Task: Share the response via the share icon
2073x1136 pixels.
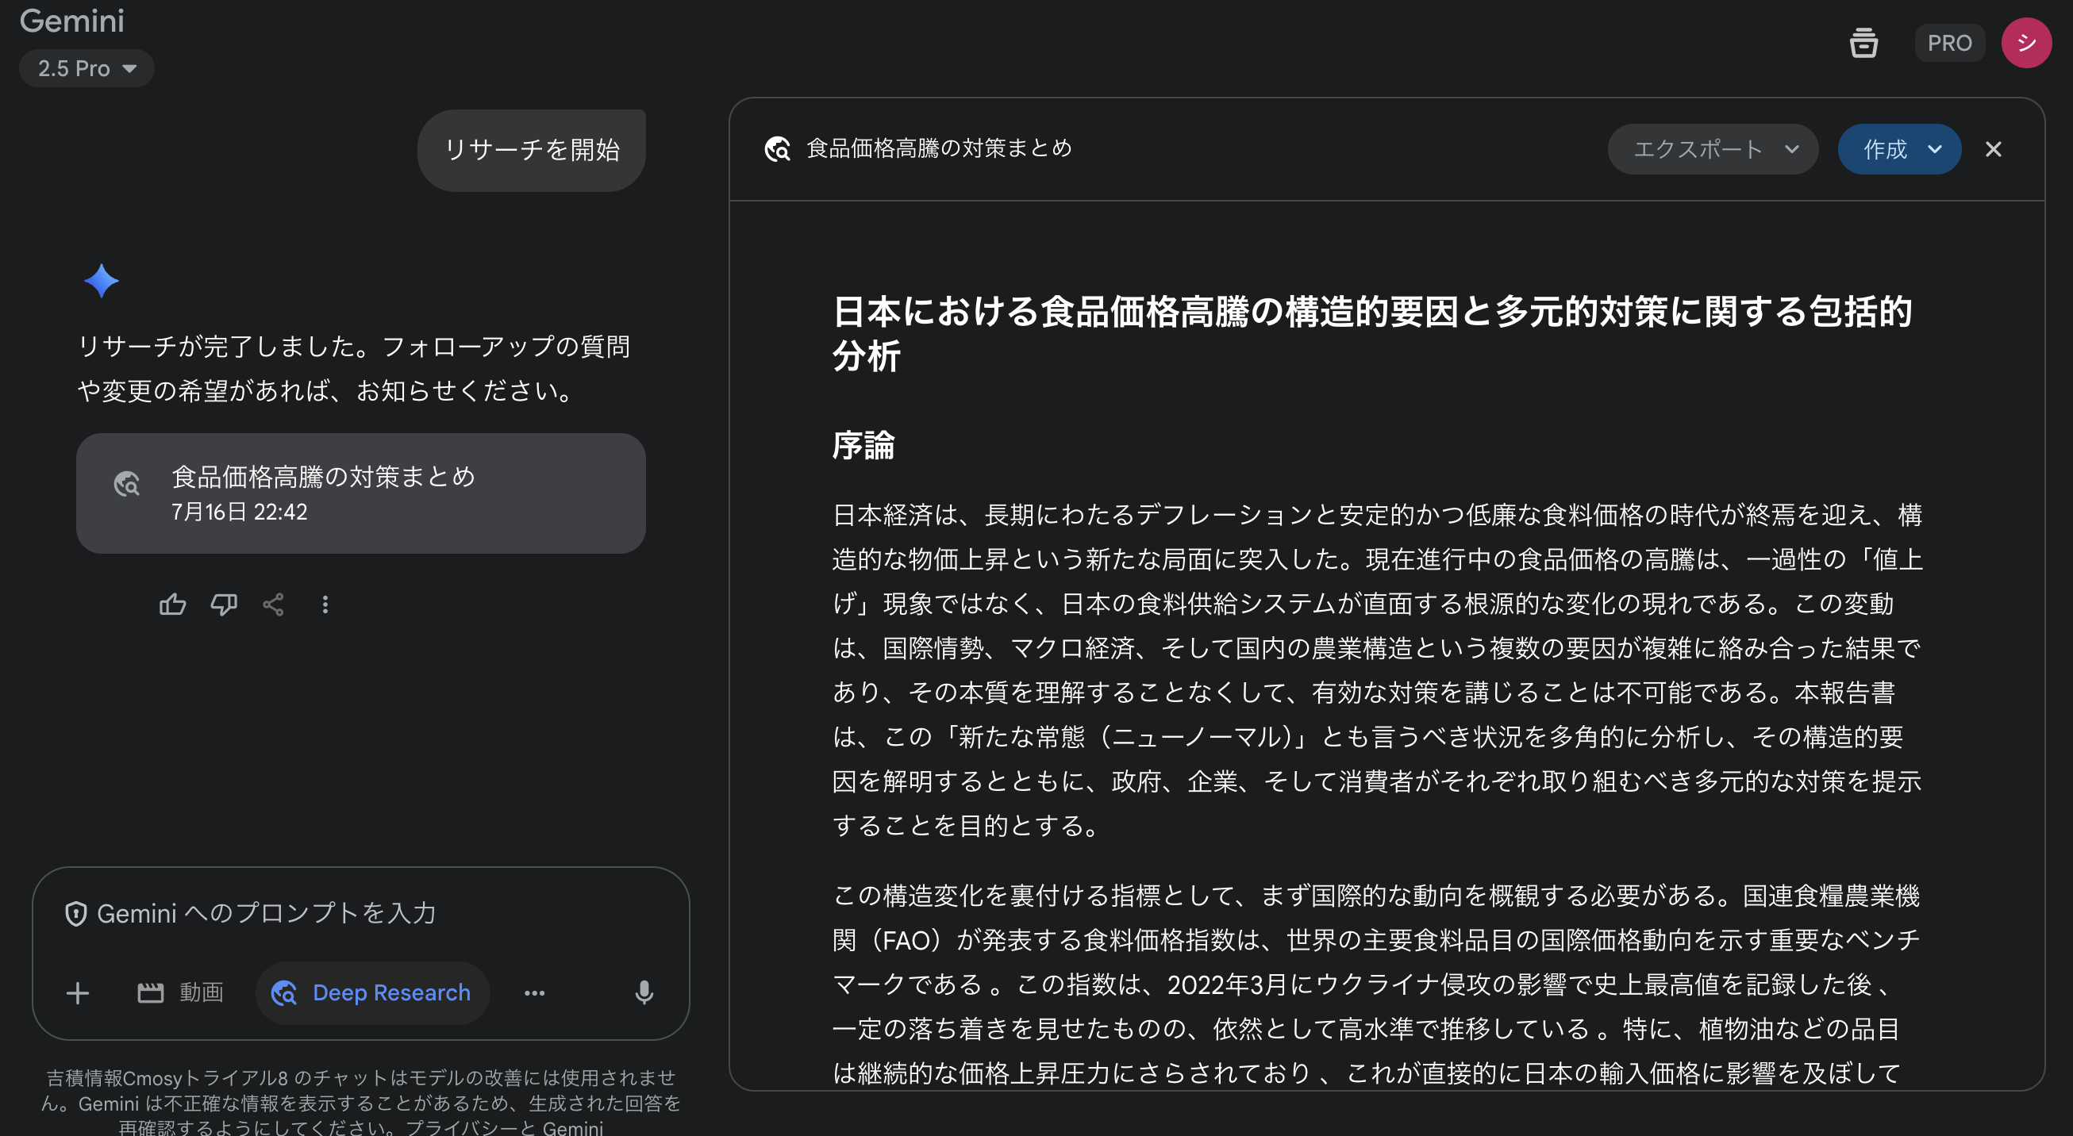Action: pyautogui.click(x=272, y=604)
